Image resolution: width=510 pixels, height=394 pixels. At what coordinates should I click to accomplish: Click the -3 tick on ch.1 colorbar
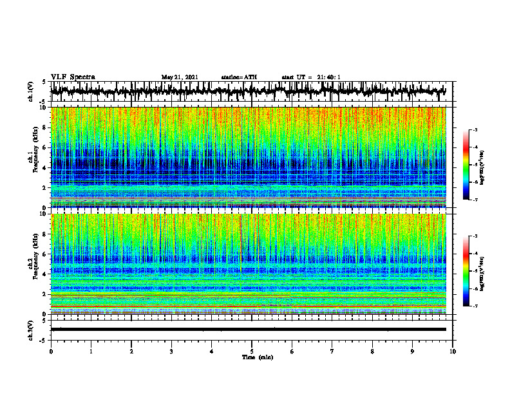475,129
